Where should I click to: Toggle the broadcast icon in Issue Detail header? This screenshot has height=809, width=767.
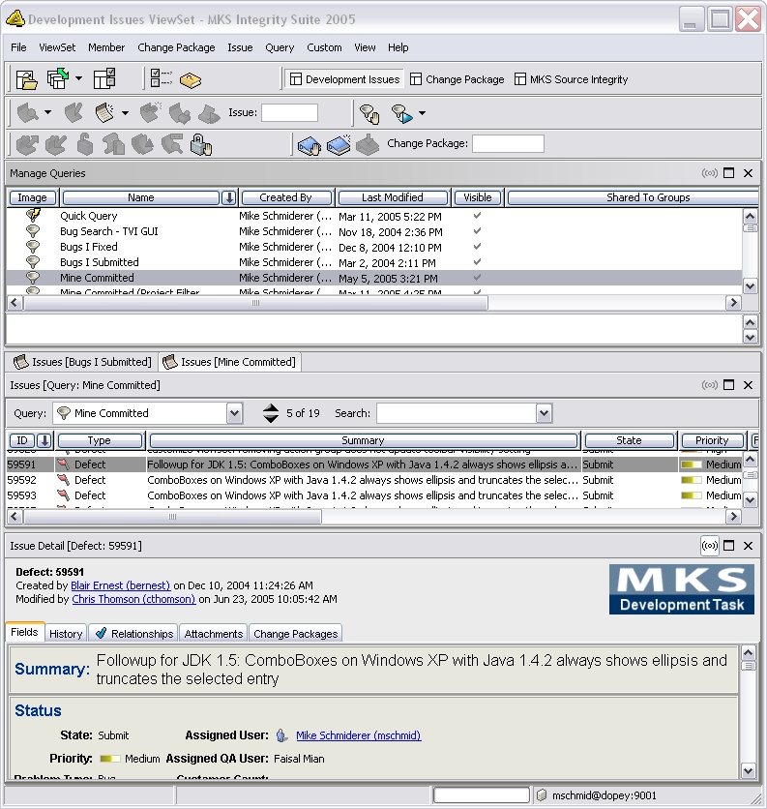click(x=710, y=546)
